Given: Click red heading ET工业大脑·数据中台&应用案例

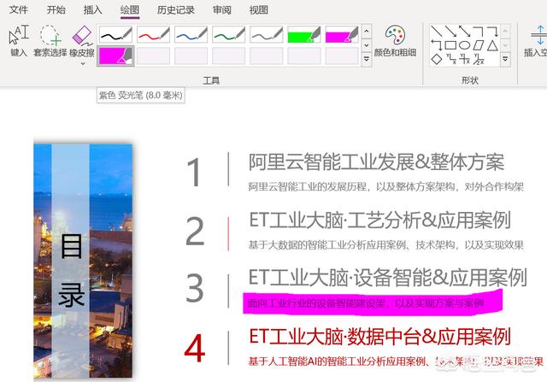Looking at the screenshot, I should pos(379,337).
